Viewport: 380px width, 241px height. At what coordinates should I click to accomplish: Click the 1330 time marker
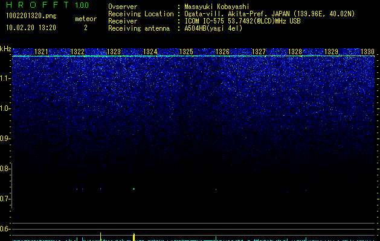(368, 51)
